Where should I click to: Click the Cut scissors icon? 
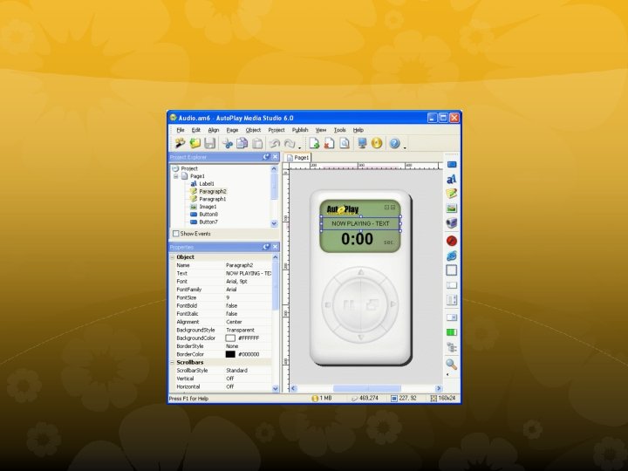click(x=228, y=143)
